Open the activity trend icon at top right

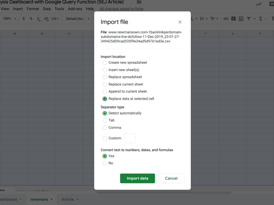258,4
